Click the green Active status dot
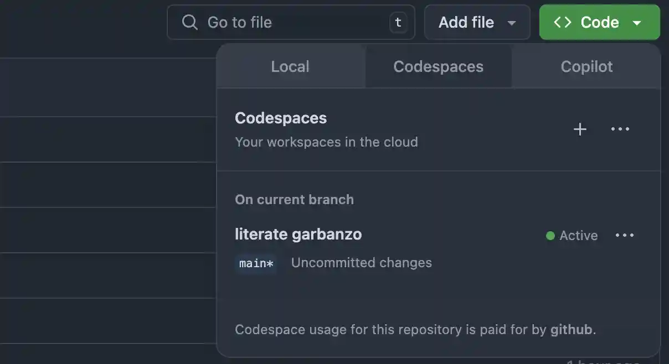This screenshot has height=364, width=669. click(550, 235)
